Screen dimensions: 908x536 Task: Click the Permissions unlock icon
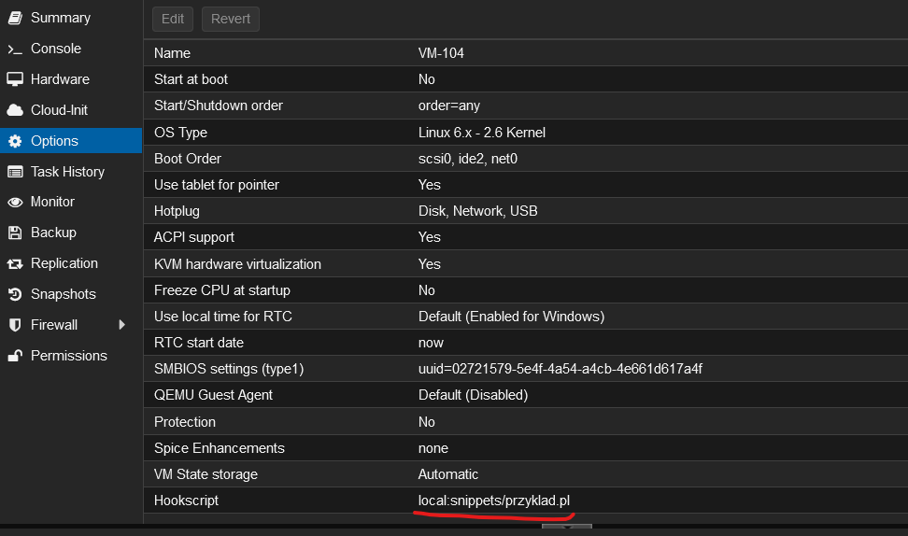tap(14, 356)
